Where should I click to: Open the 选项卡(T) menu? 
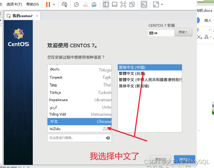(14, 4)
